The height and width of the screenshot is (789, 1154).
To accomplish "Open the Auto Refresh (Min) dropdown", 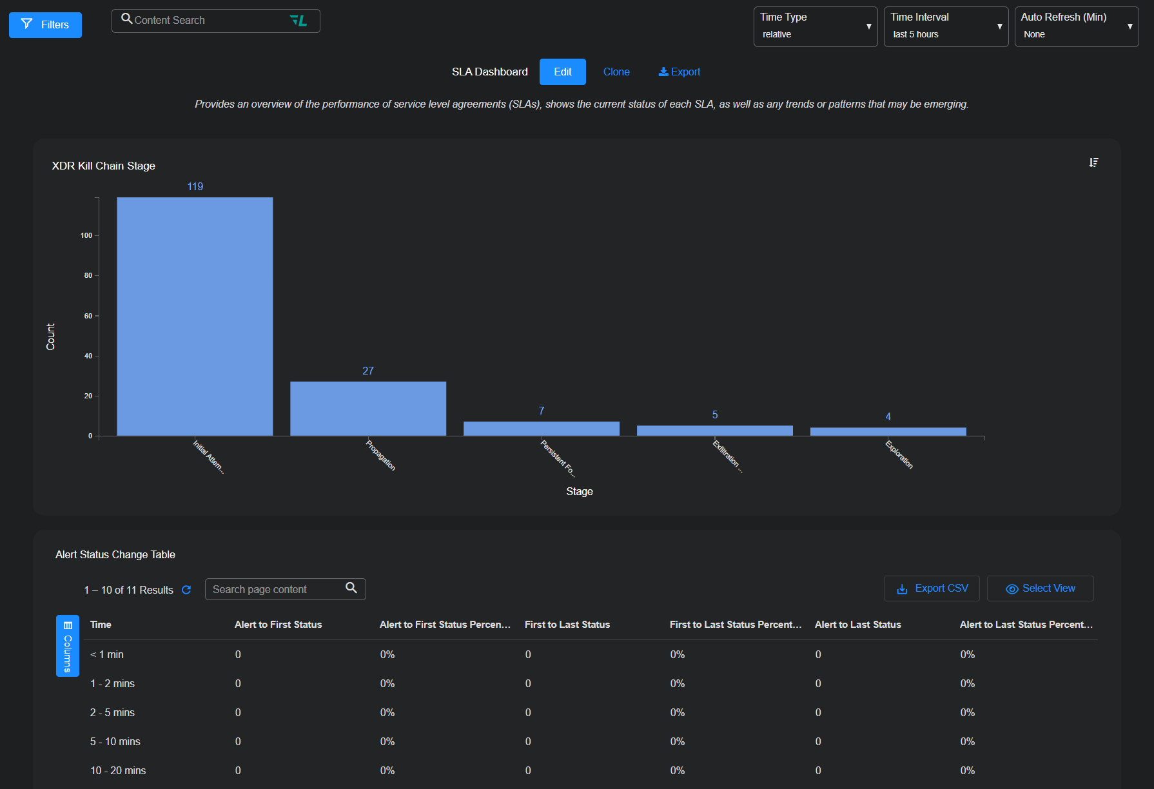I will tap(1076, 26).
